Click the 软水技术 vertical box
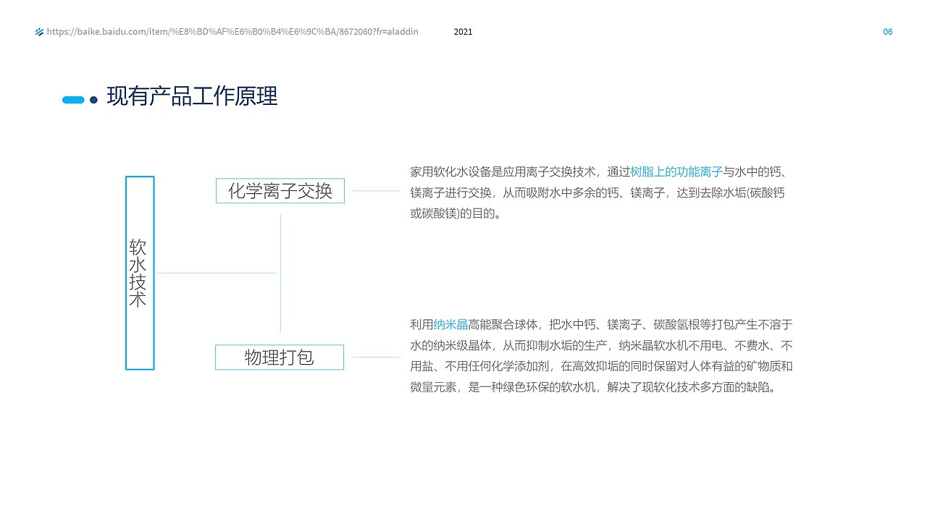Viewport: 927px width, 521px height. tap(140, 273)
